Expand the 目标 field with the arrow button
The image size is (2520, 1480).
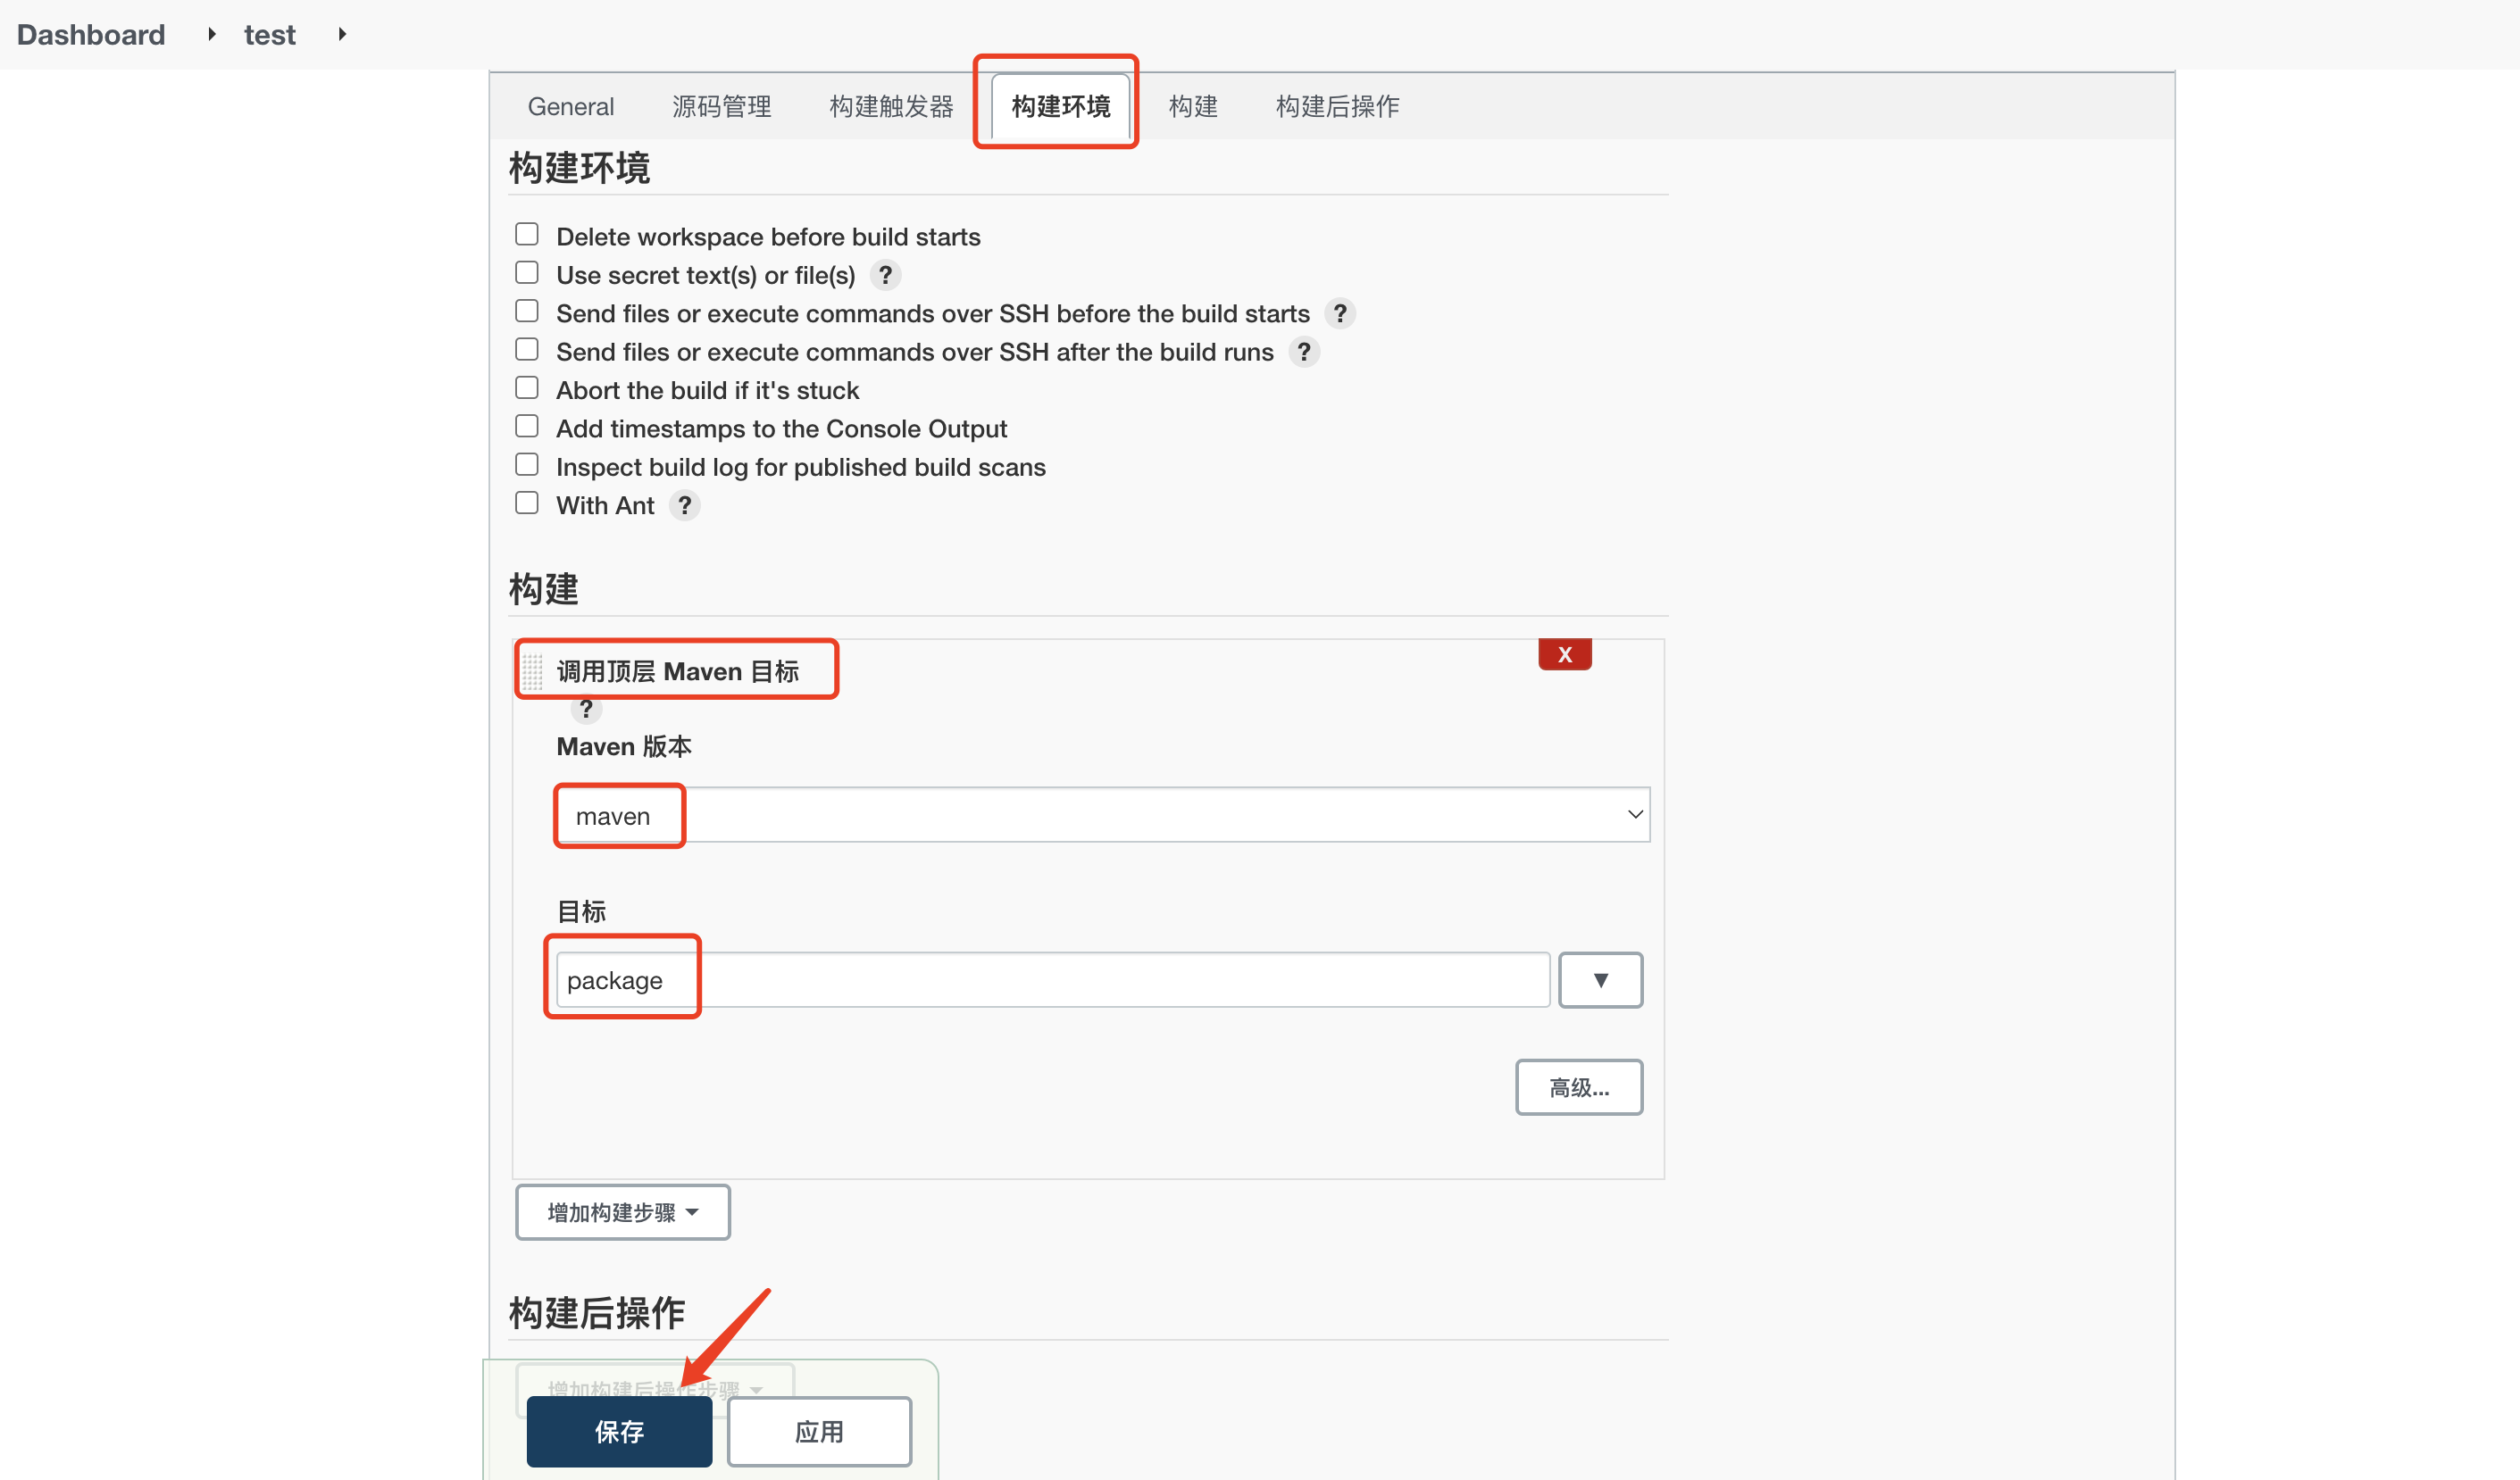click(x=1600, y=980)
